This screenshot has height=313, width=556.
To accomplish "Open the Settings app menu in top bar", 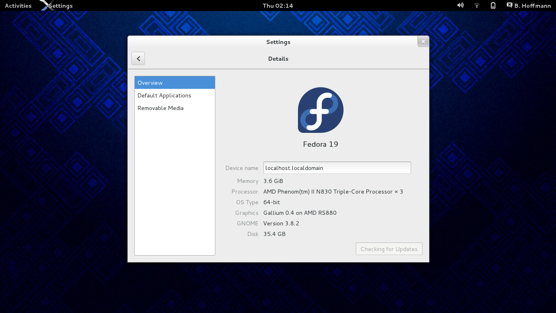I will coord(57,6).
